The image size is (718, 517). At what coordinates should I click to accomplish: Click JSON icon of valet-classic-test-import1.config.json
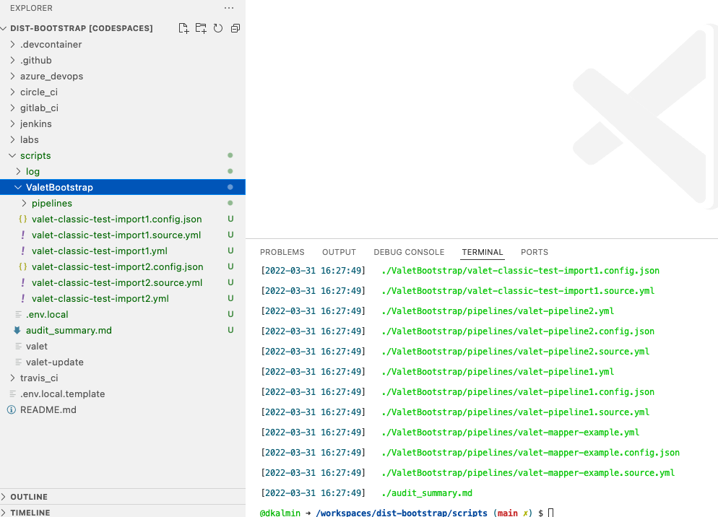[x=22, y=219]
